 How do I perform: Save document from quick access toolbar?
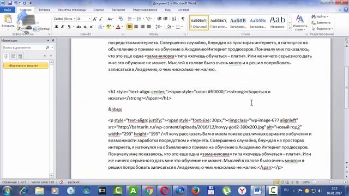10,3
